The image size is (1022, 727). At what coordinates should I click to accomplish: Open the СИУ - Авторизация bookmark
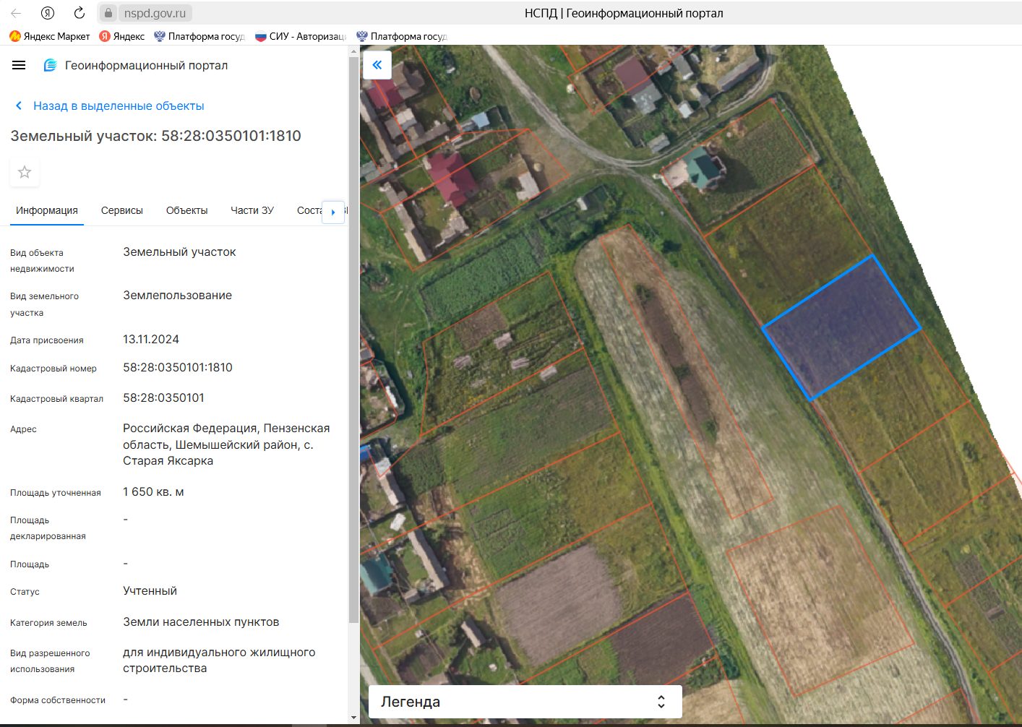(x=301, y=36)
